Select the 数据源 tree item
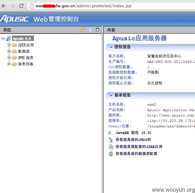The height and width of the screenshot is (193, 195). (24, 51)
